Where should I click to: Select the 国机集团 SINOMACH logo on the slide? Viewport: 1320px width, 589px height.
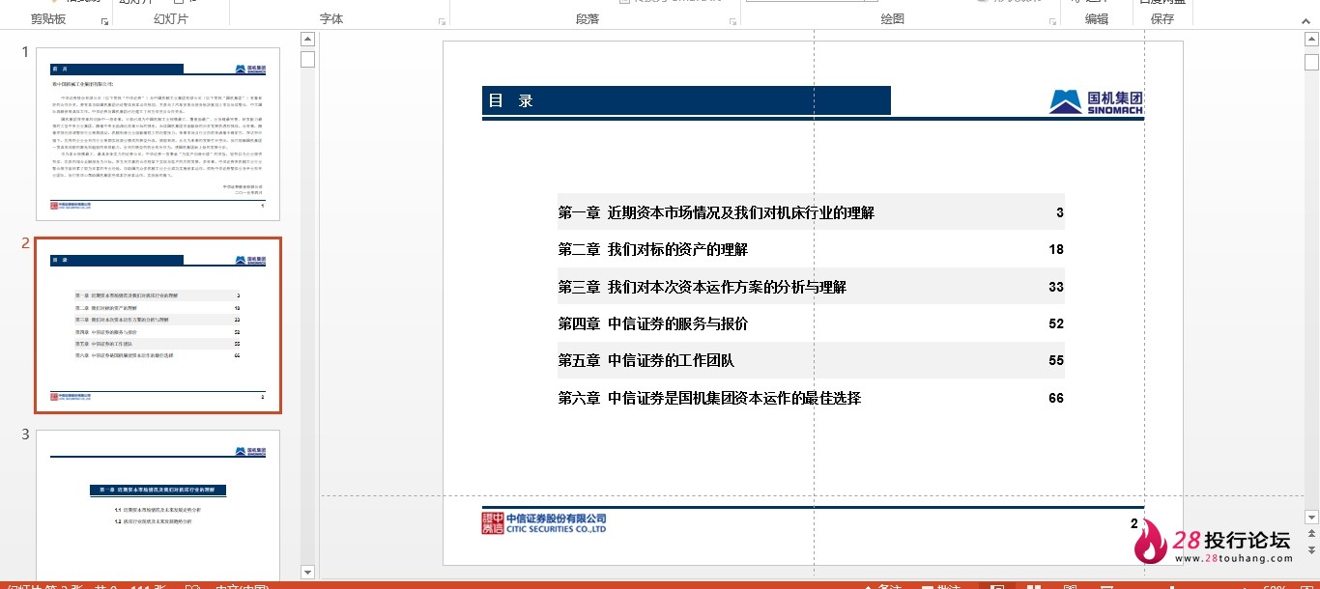(1097, 100)
